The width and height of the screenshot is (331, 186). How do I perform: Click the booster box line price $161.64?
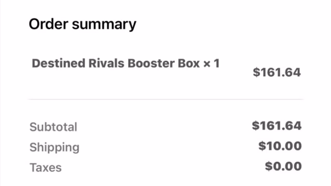[277, 72]
